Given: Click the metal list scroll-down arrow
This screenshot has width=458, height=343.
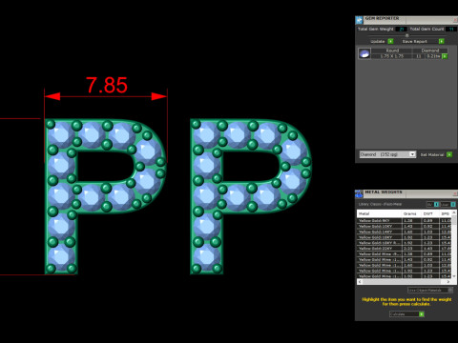Looking at the screenshot, I should (454, 276).
